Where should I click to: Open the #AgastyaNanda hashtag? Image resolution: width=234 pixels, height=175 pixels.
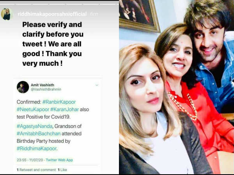point(34,126)
